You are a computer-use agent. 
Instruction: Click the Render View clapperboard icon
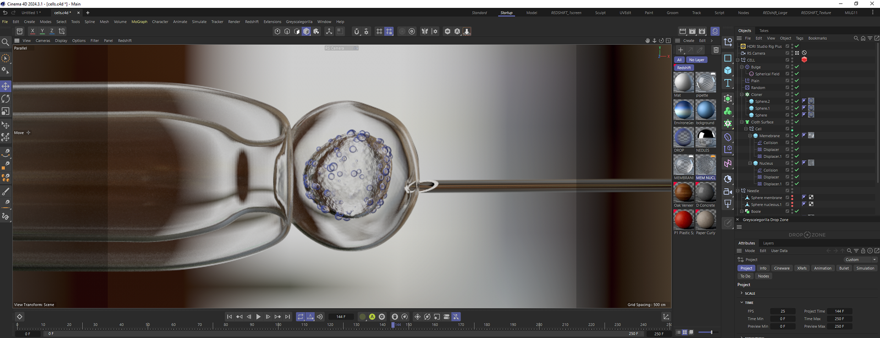(682, 31)
